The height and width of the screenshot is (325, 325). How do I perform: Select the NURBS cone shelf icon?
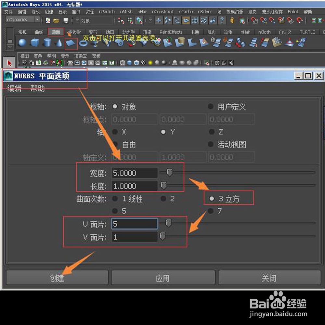(59, 43)
